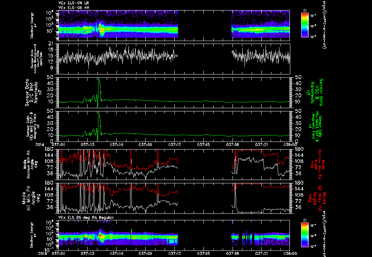372x257 pixels.
Task: Click '037:09' label under 85 deg PA spectrogram
Action: [x=145, y=253]
